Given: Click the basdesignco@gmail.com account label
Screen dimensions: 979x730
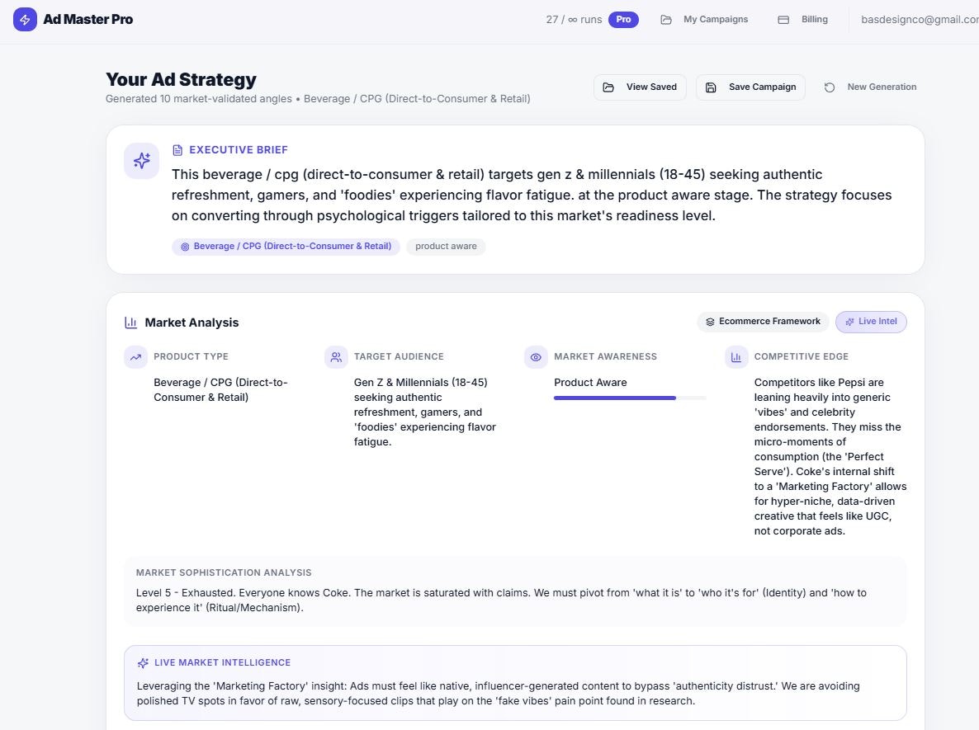Looking at the screenshot, I should 920,19.
